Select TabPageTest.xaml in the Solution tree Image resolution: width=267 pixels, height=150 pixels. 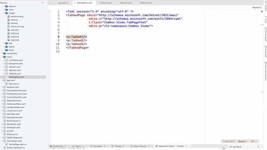pyautogui.click(x=16, y=77)
